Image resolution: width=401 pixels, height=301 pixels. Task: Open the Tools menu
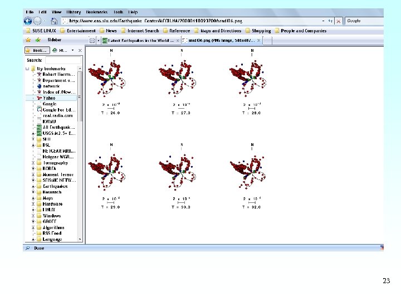pyautogui.click(x=118, y=12)
